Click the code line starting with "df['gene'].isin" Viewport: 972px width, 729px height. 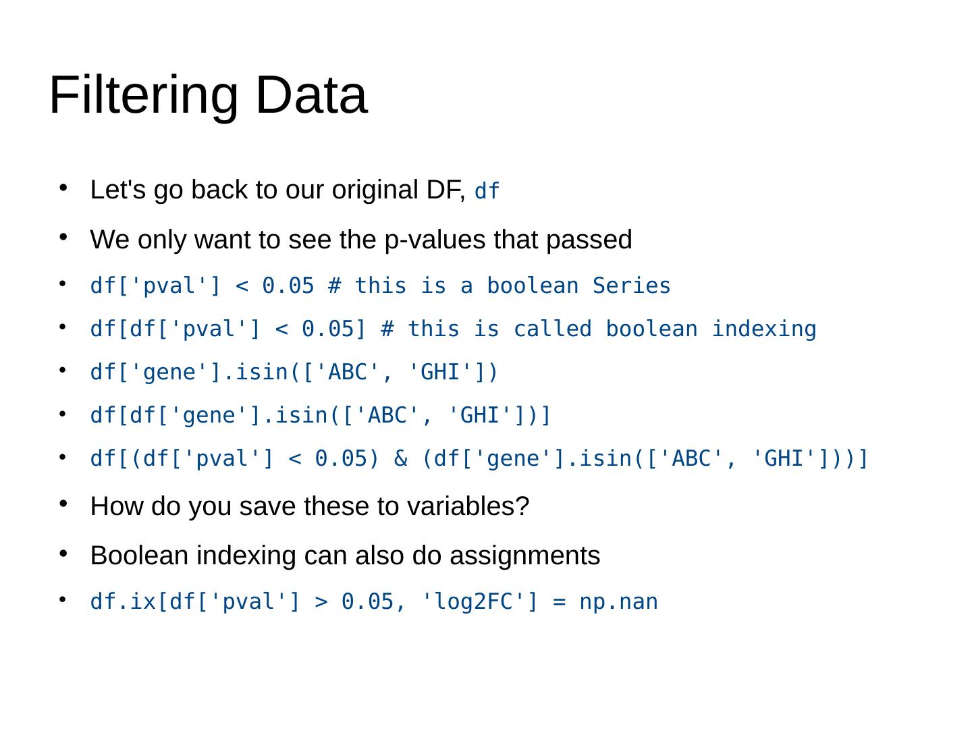294,373
